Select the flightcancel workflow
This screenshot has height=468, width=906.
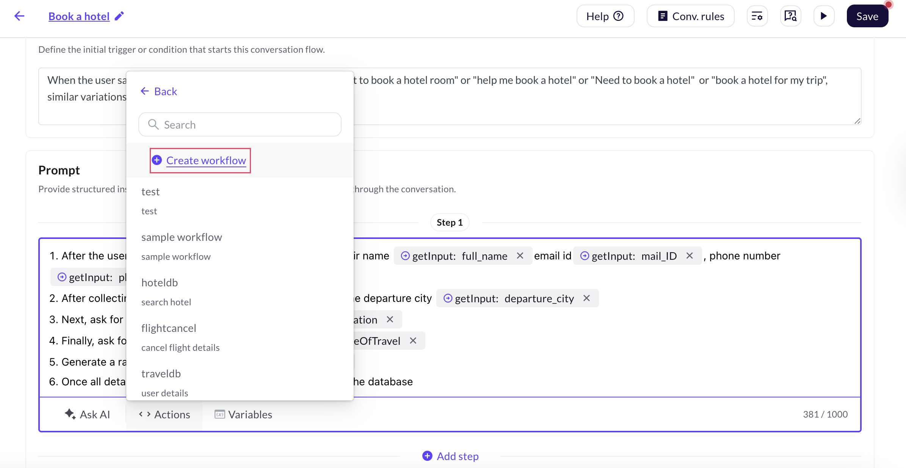pyautogui.click(x=169, y=328)
